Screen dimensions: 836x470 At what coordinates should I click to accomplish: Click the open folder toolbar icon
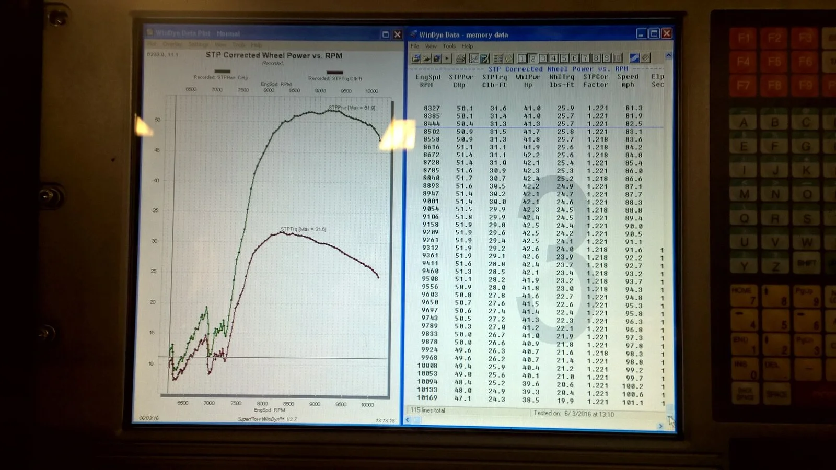click(x=427, y=58)
